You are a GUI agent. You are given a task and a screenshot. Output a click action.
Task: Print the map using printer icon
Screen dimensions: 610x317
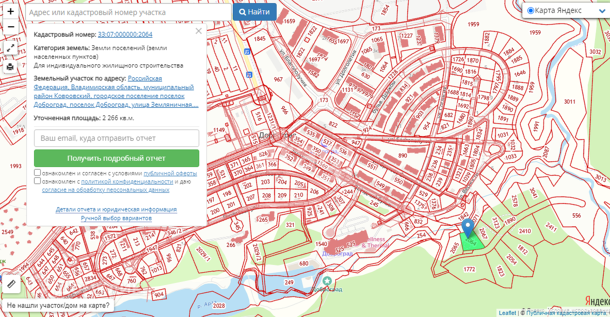(10, 67)
